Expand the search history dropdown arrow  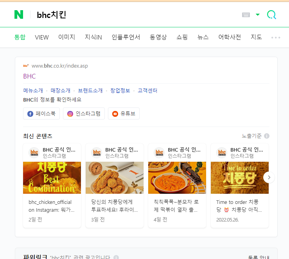[258, 14]
